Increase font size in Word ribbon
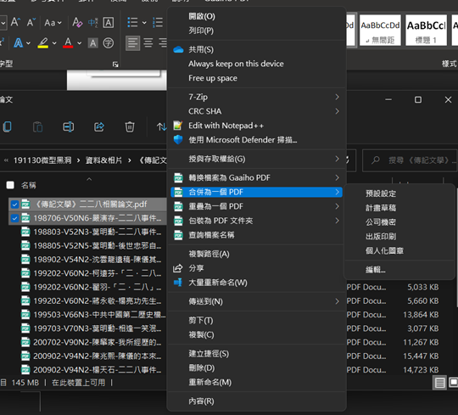The width and height of the screenshot is (458, 415). (x=15, y=22)
